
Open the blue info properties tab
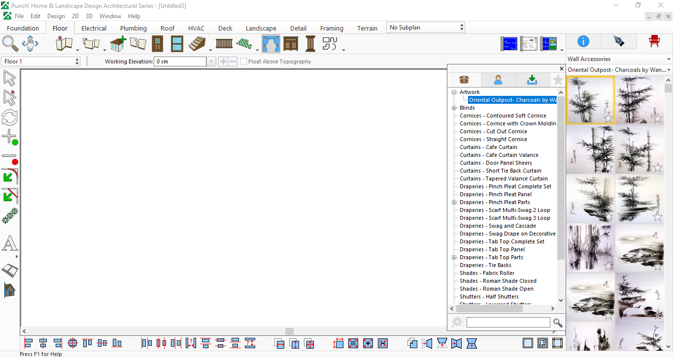583,41
